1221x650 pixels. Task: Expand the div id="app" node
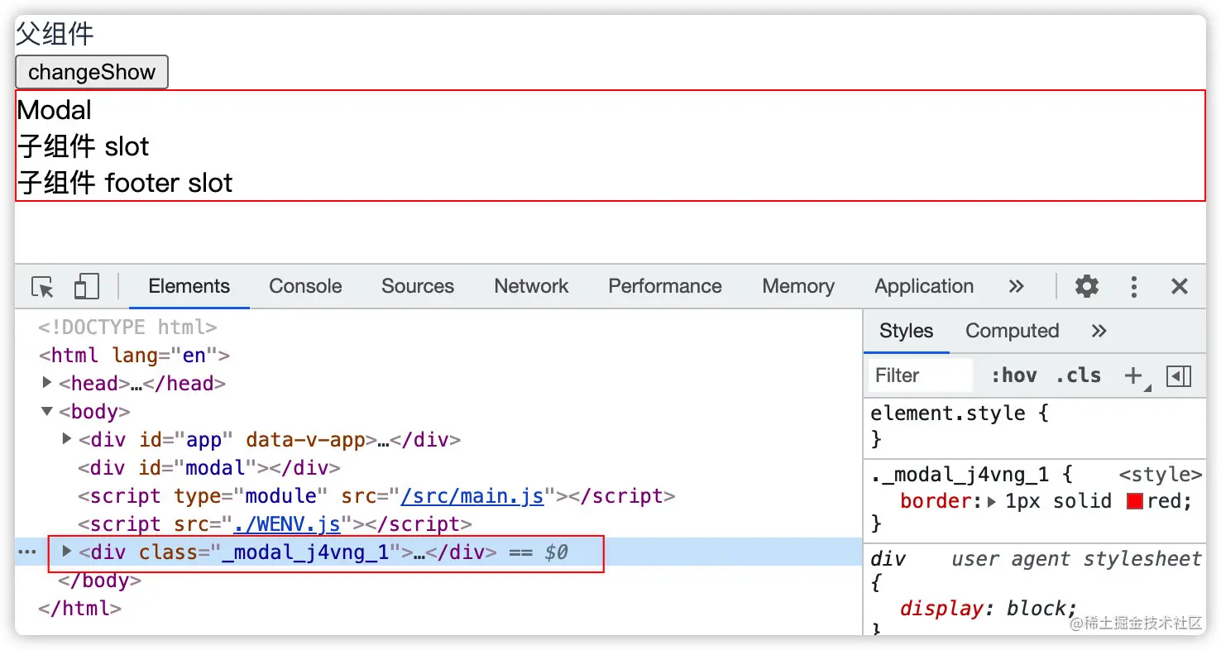(x=67, y=438)
